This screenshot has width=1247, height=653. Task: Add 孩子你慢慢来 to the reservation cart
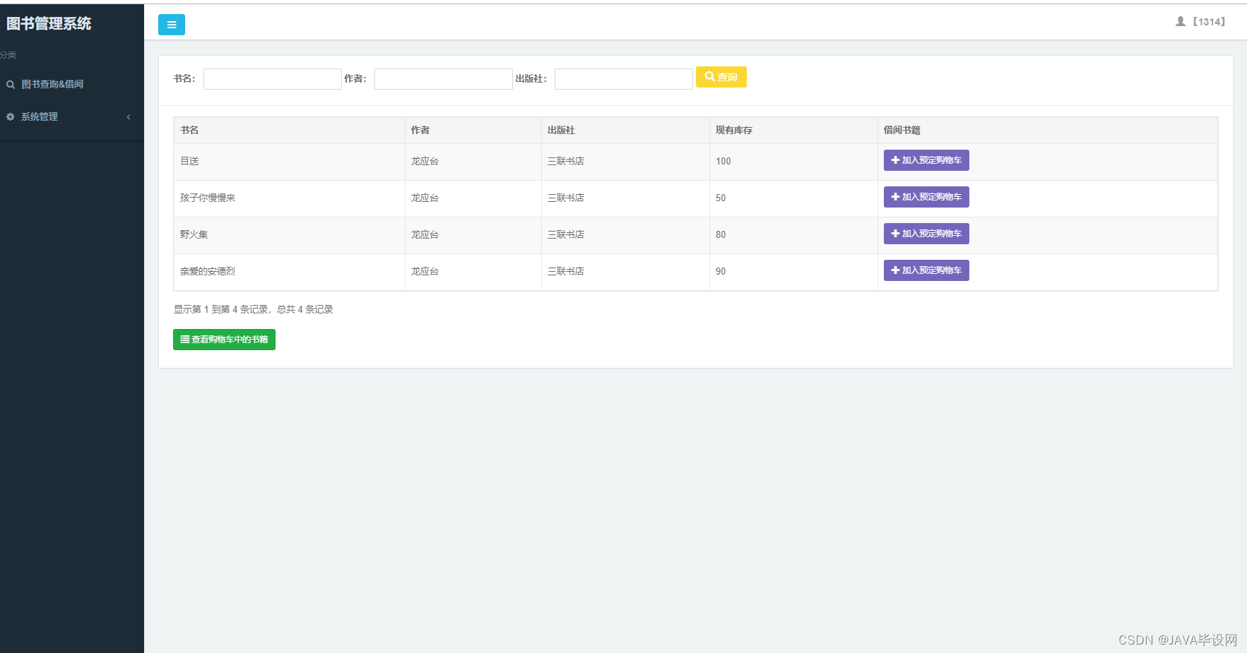pos(926,196)
